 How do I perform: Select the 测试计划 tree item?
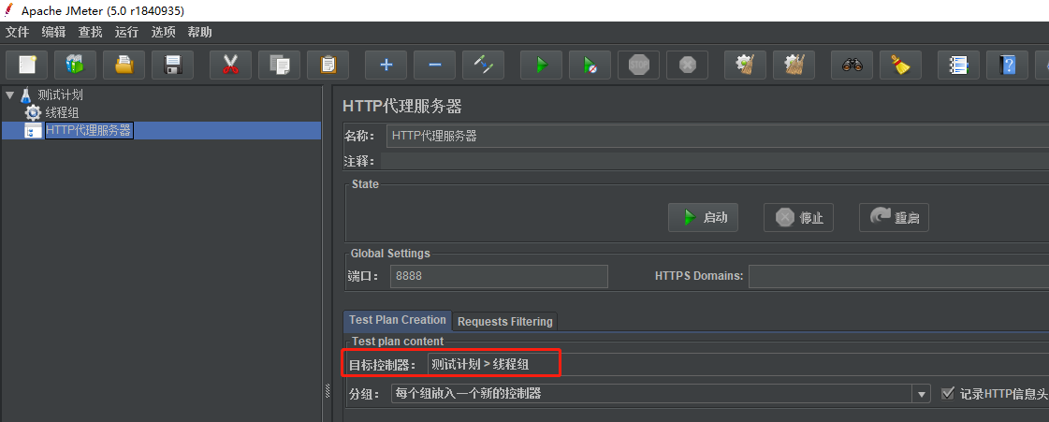[60, 95]
